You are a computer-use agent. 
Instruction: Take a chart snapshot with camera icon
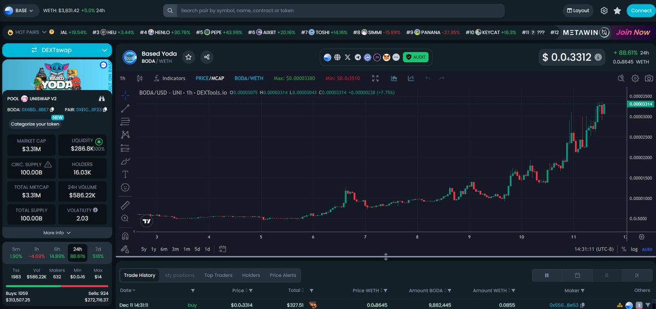click(648, 78)
